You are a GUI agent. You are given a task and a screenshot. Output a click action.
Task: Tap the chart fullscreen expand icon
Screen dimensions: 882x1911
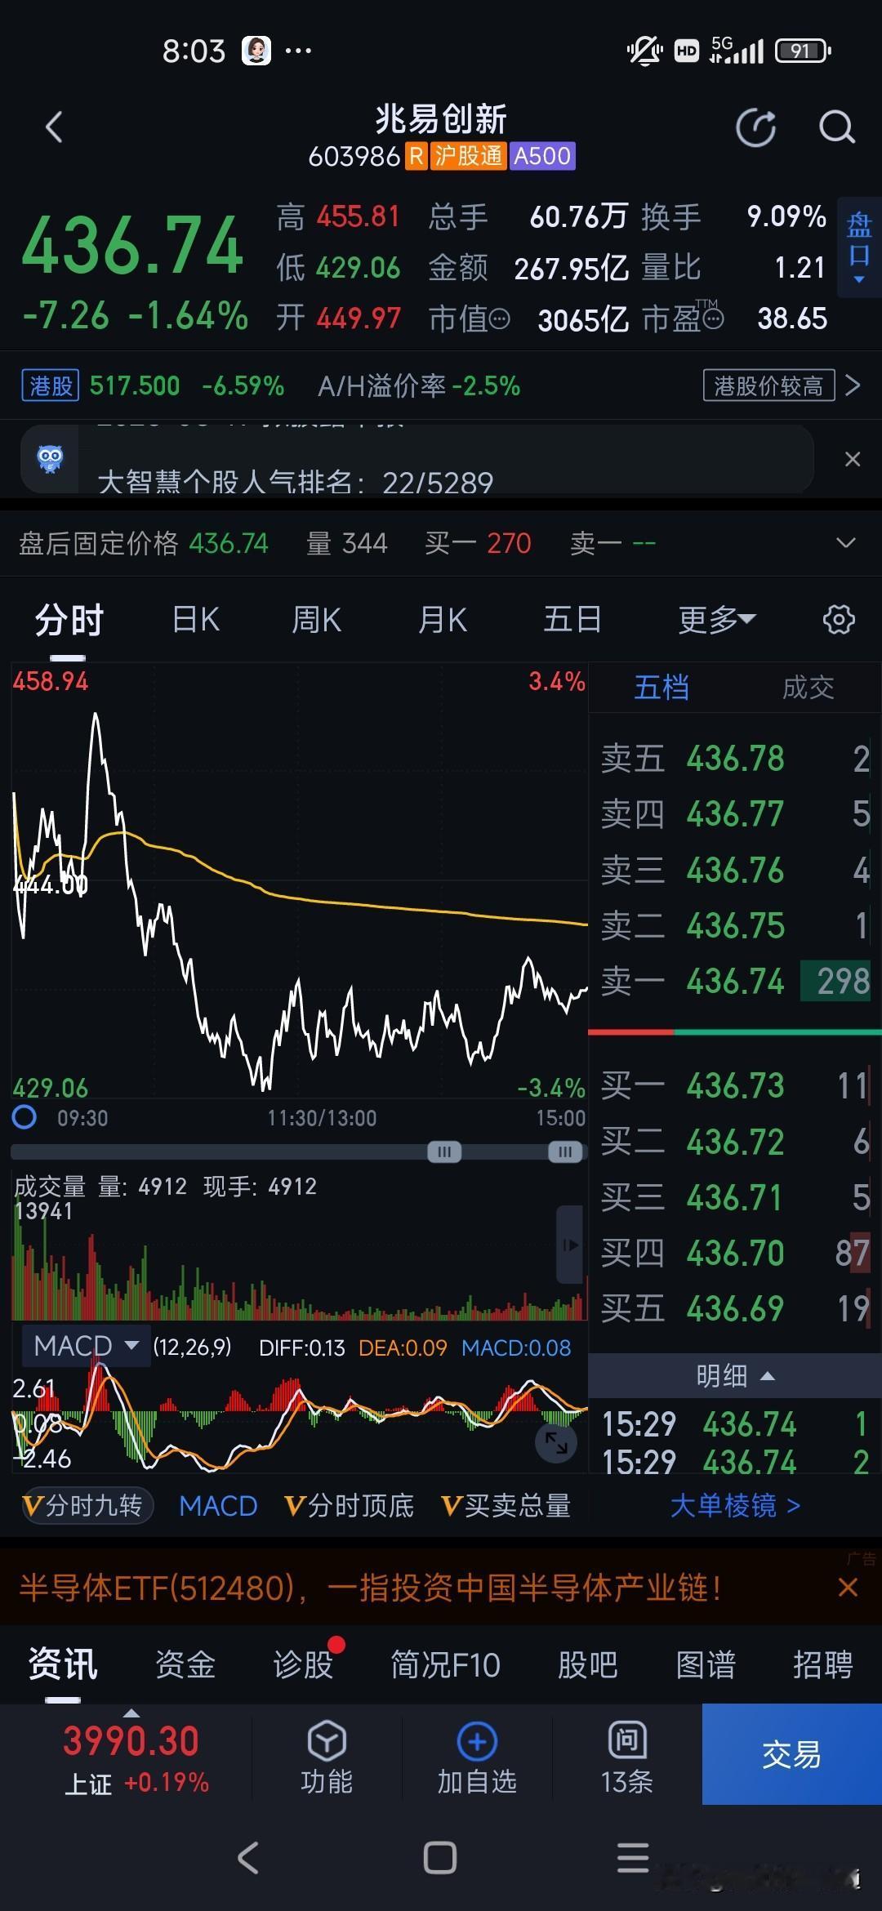(556, 1442)
